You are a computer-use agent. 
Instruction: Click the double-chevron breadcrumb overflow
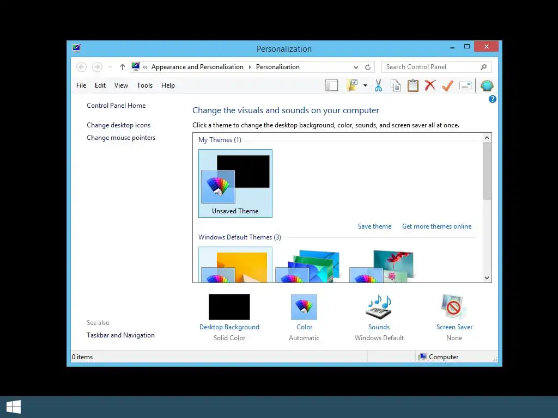coord(145,67)
